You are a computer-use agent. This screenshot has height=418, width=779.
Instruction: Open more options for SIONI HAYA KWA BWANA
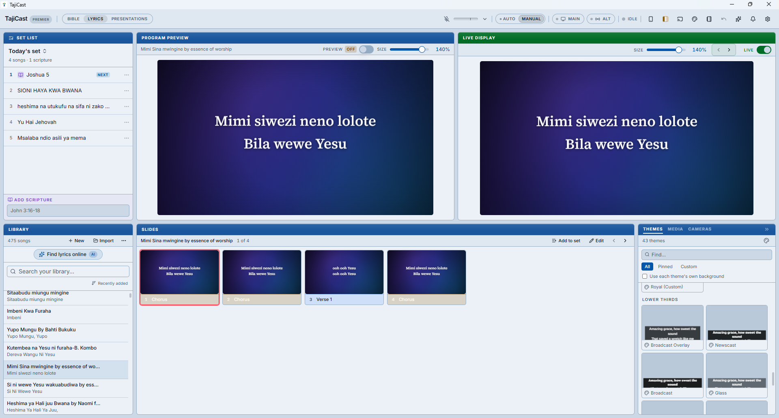[x=127, y=91]
